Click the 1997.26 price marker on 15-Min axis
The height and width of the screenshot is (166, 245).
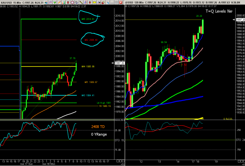[x=120, y=63]
